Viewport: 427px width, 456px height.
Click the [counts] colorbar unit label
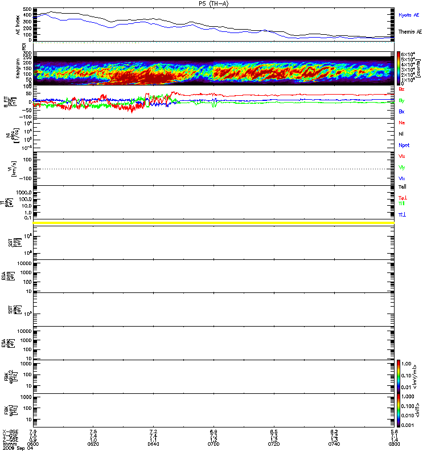tap(418, 68)
